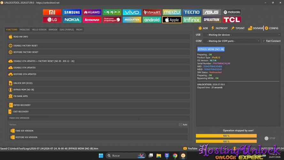Image resolution: width=284 pixels, height=160 pixels.
Task: Click the BYPASS MDM [NO JB] log header
Action: pyautogui.click(x=211, y=49)
